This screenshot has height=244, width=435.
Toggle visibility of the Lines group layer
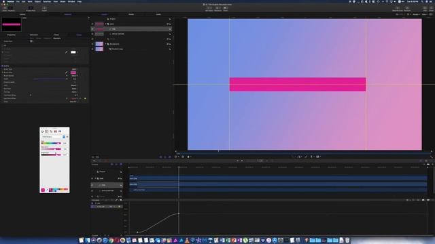(x=92, y=24)
